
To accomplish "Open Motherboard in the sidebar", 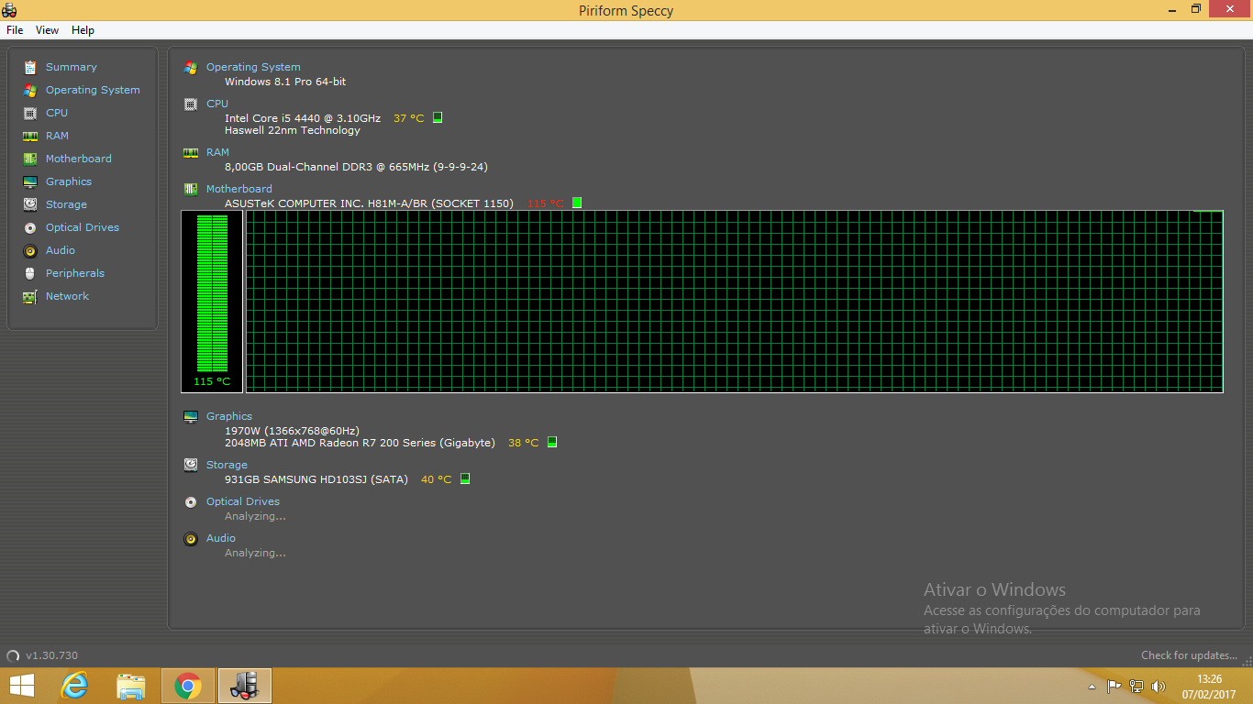I will click(79, 159).
